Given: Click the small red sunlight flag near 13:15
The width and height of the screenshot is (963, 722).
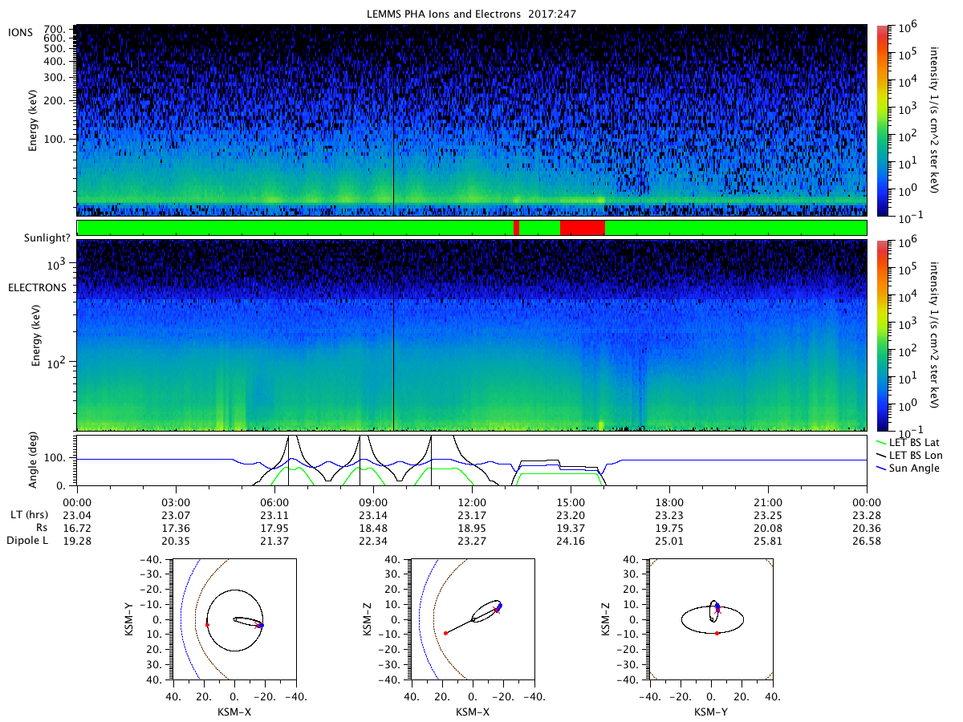Looking at the screenshot, I should pos(516,228).
